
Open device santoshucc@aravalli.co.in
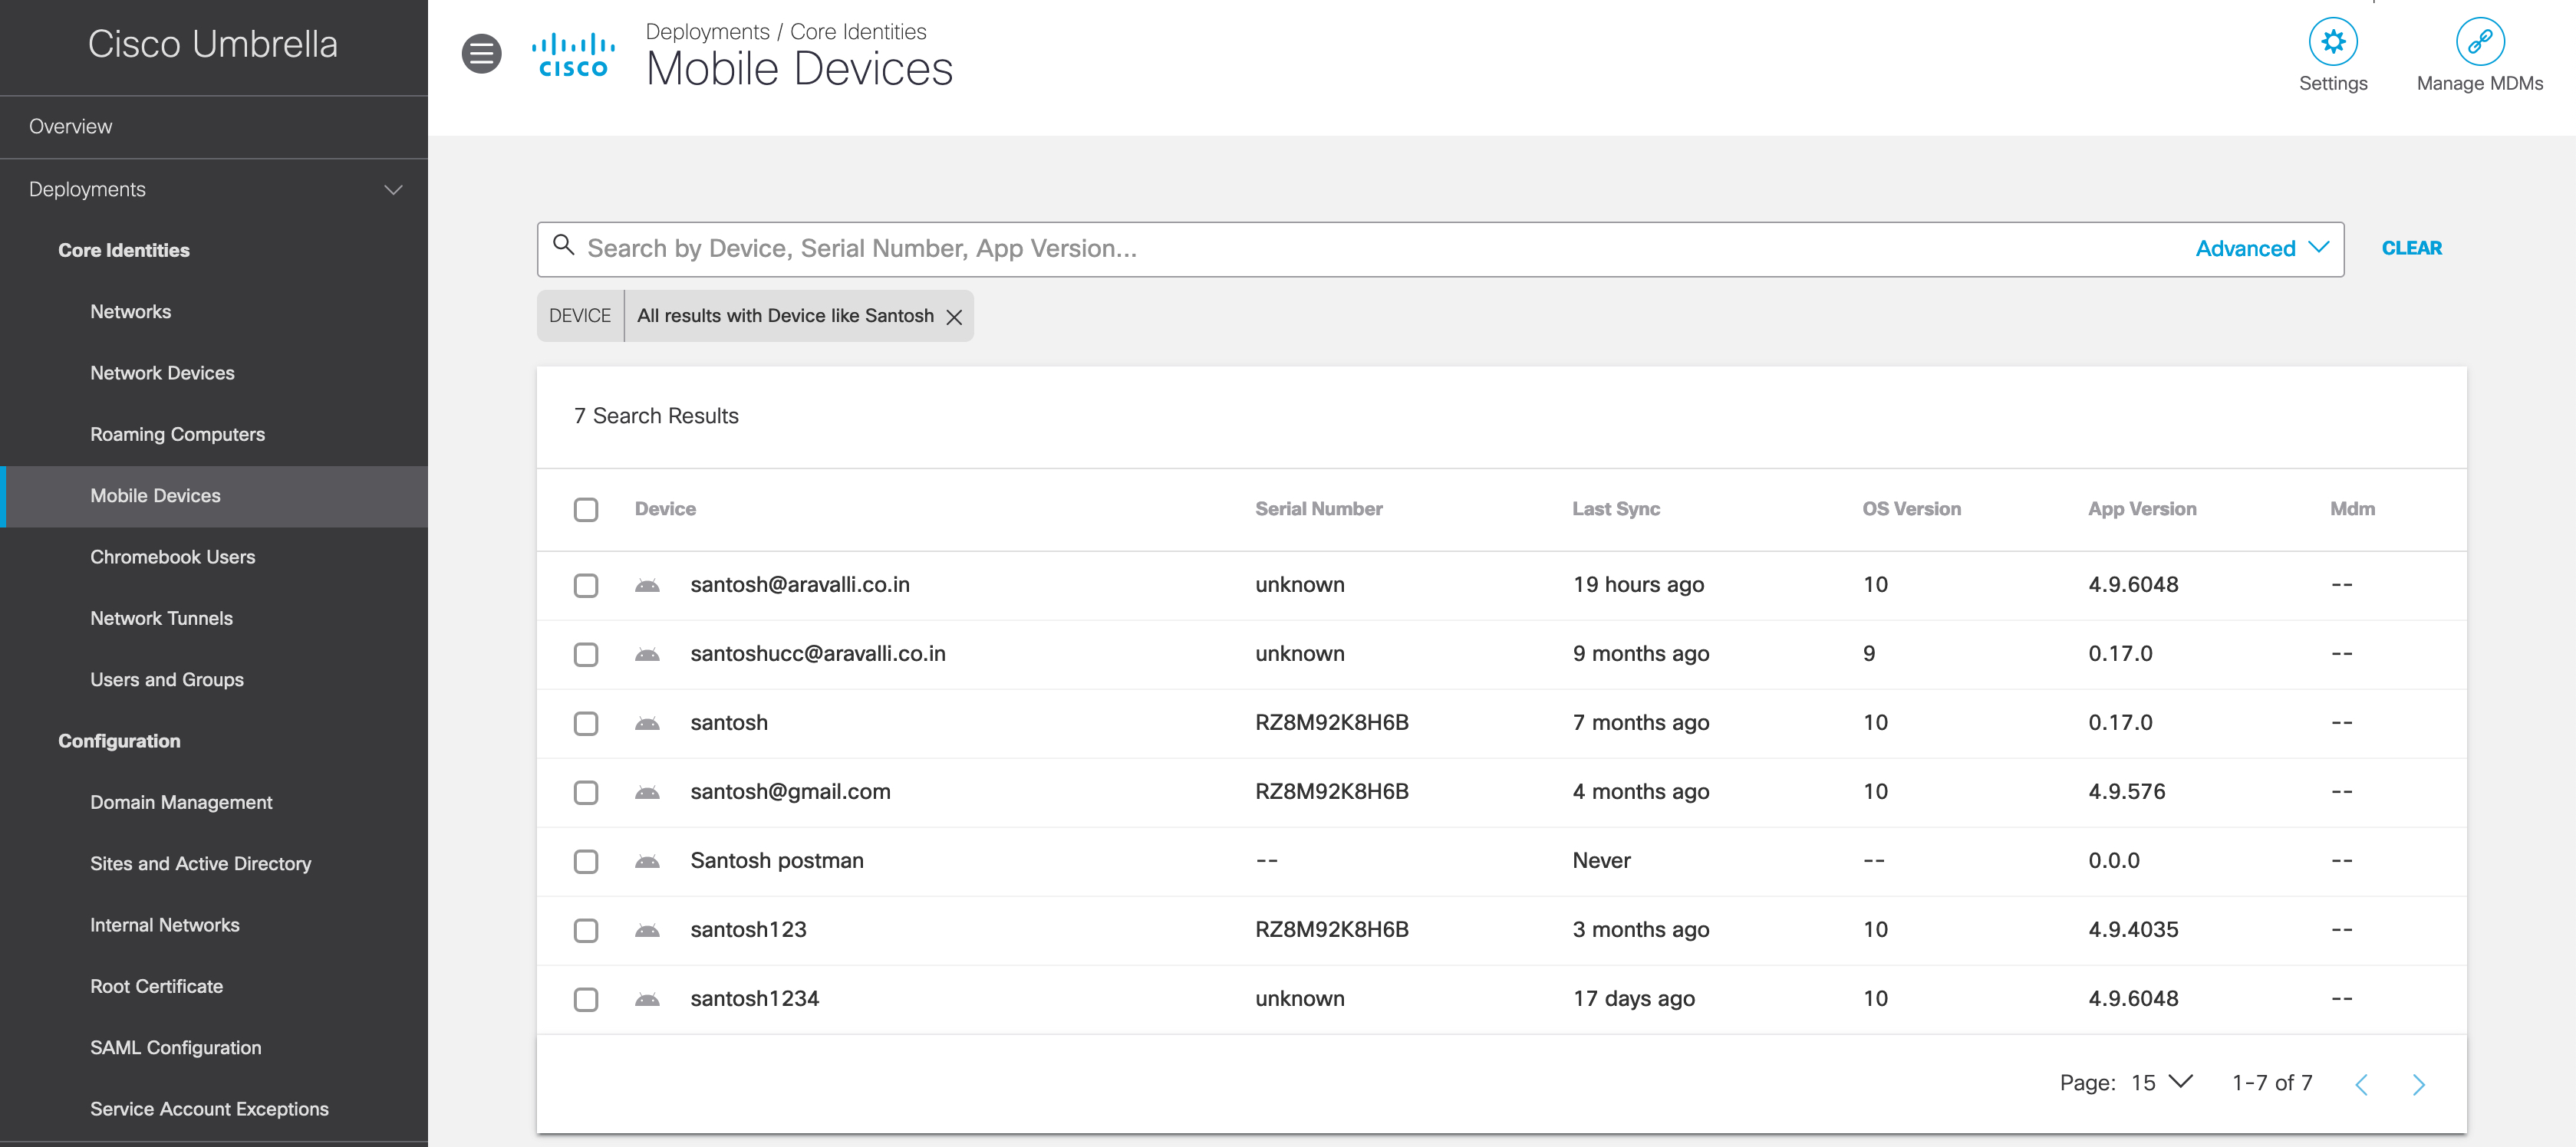[817, 655]
